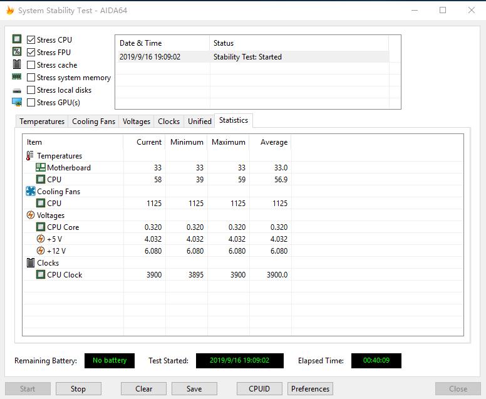Enable the Stress cache checkbox
The height and width of the screenshot is (399, 486).
(31, 65)
